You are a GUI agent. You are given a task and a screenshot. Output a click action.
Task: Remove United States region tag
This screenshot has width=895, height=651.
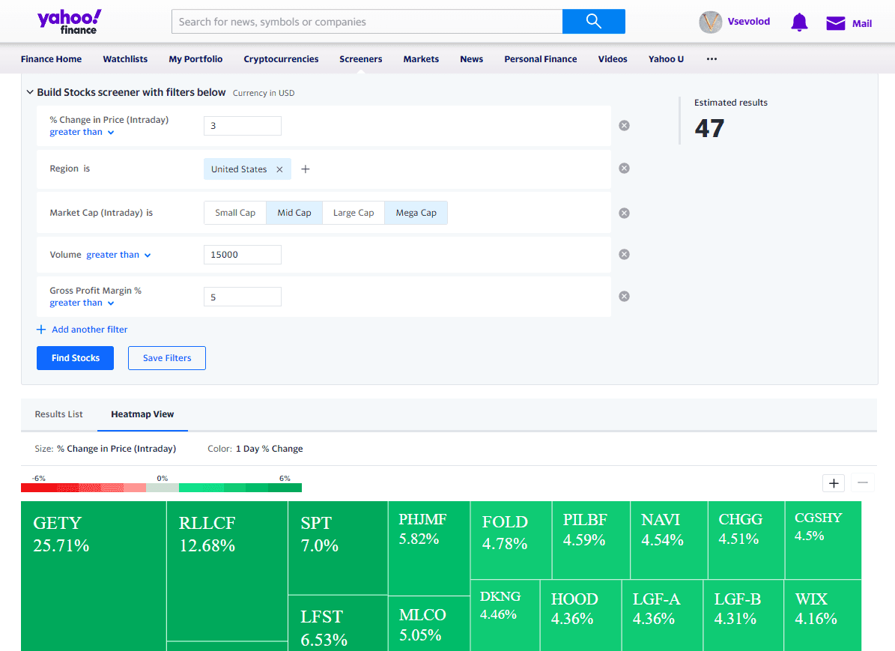click(x=279, y=169)
